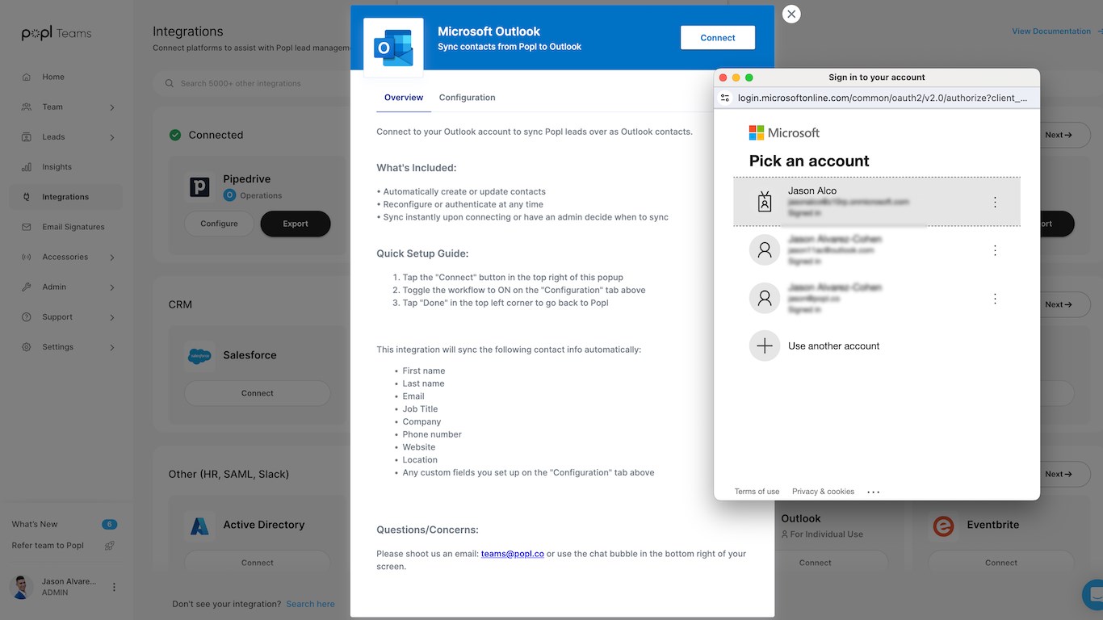This screenshot has width=1103, height=620.
Task: Expand the Leads submenu chevron
Action: 112,137
